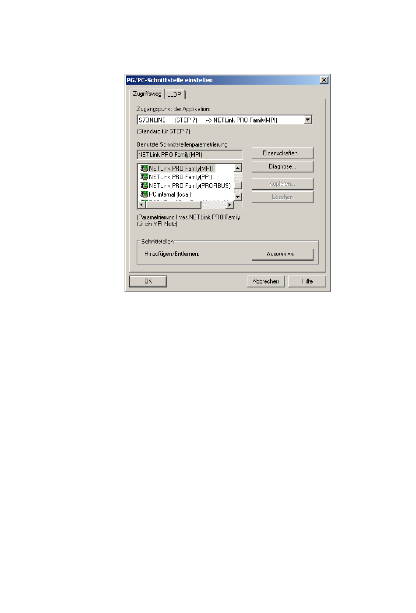Click the Diagnose... button
The width and height of the screenshot is (416, 613).
pyautogui.click(x=282, y=166)
